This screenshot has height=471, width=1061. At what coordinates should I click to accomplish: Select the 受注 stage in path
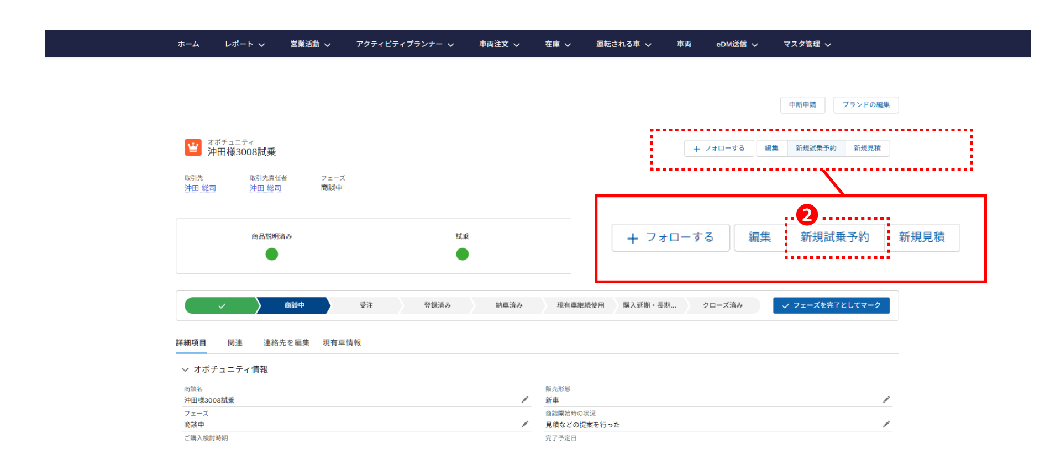tap(366, 305)
